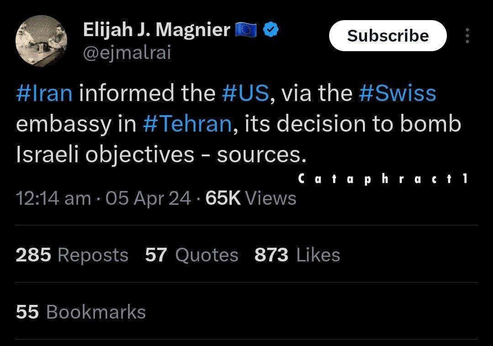493x346 pixels.
Task: Open the #Tehran hashtag
Action: pos(188,124)
